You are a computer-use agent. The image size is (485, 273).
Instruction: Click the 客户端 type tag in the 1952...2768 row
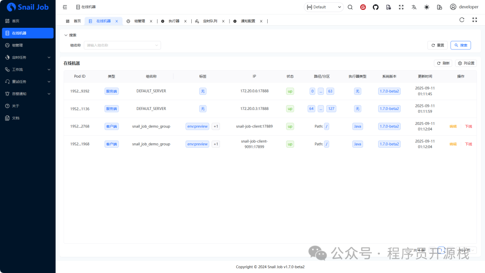coord(111,127)
